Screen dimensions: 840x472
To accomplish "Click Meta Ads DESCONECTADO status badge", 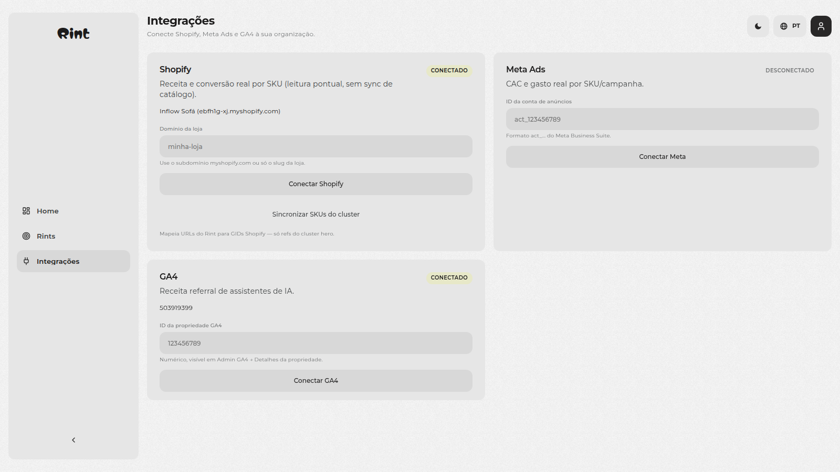I will coord(790,70).
